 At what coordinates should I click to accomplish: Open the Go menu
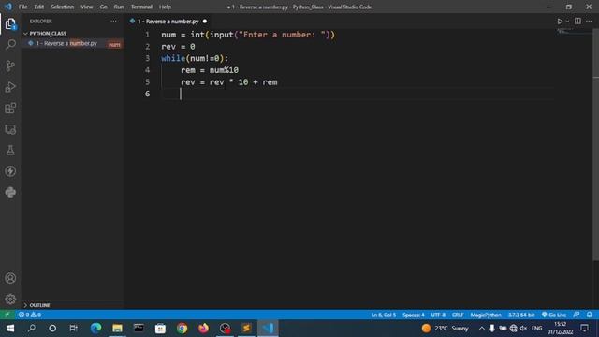click(x=103, y=7)
